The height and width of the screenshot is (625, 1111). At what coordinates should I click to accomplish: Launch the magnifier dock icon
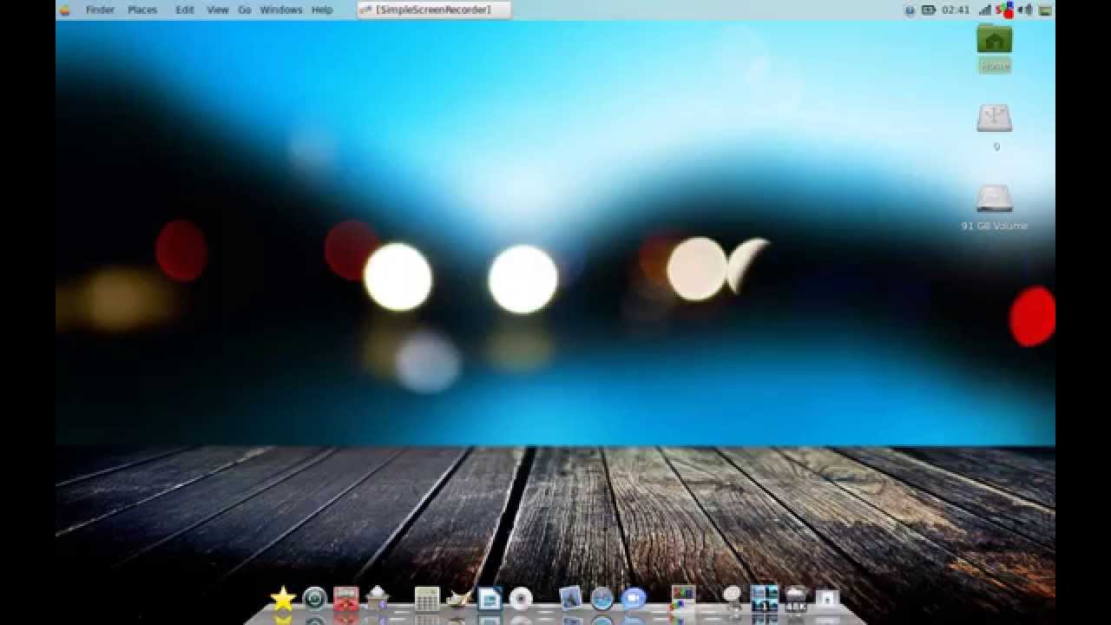[x=733, y=597]
